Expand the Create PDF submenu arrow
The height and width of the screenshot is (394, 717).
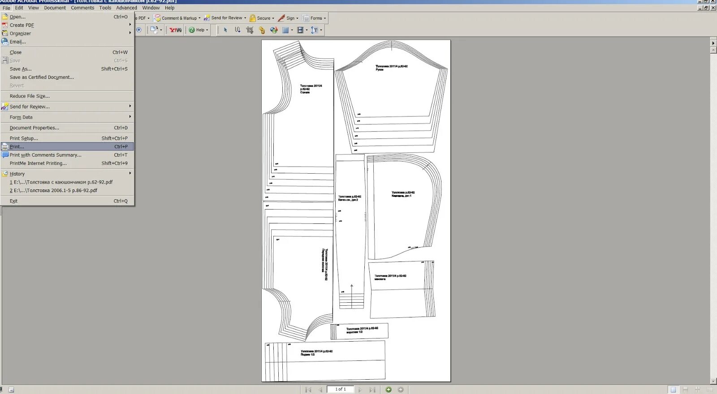tap(130, 25)
